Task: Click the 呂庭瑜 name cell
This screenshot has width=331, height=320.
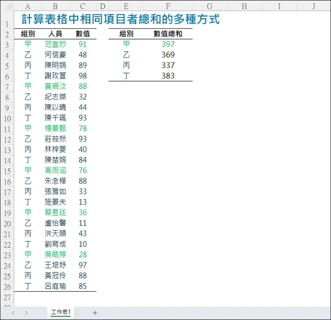Action: [x=55, y=286]
